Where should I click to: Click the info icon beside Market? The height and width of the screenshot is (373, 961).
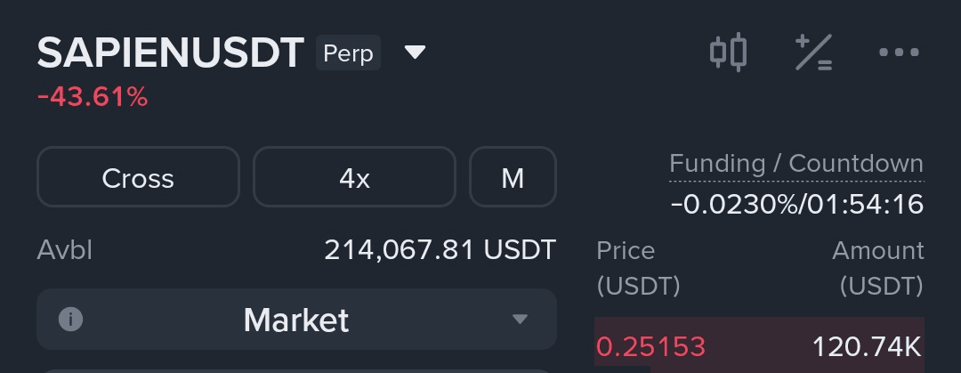click(x=70, y=319)
